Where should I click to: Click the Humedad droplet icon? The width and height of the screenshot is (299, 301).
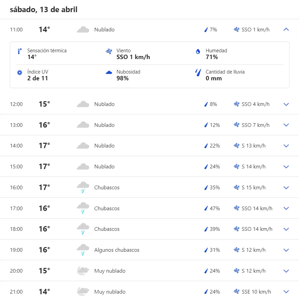[x=198, y=51]
